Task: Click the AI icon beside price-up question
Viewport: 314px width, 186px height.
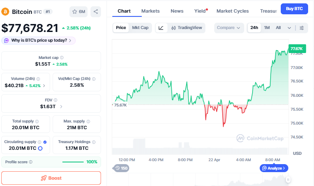Action: [x=6, y=40]
